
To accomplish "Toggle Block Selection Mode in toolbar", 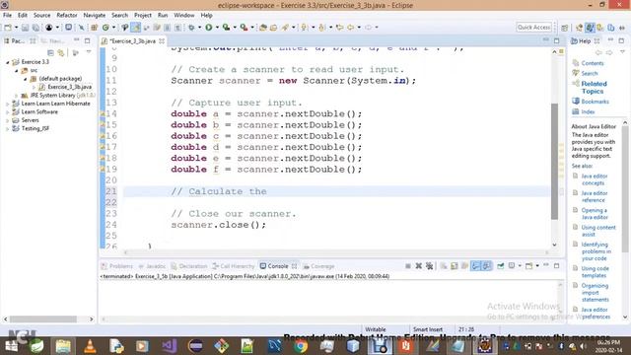I will 167,28.
